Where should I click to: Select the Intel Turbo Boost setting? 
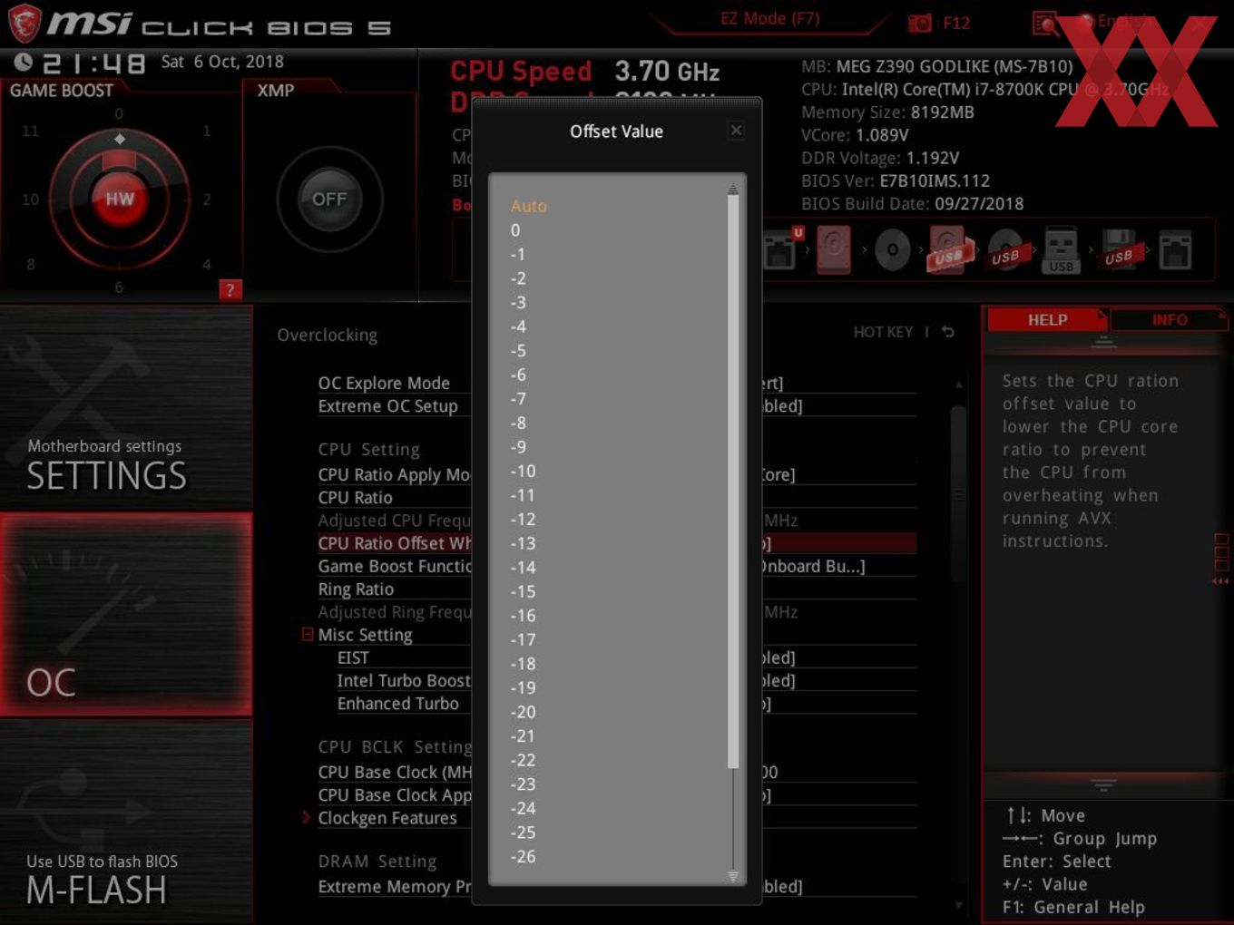[x=404, y=680]
